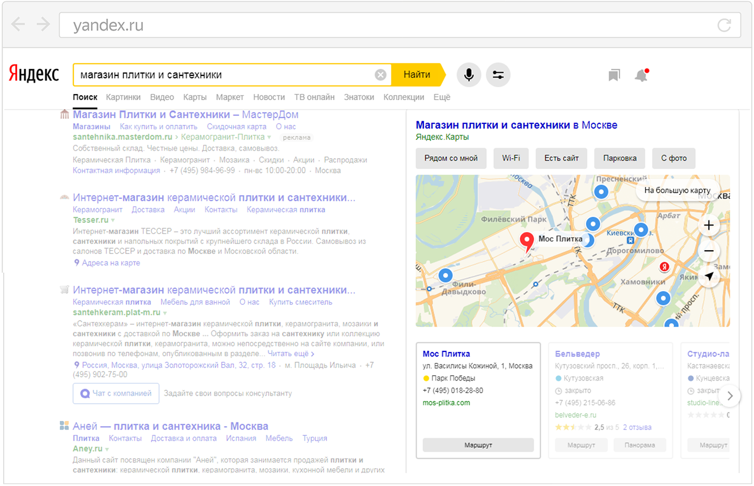754x486 pixels.
Task: Toggle the Есть сайт filter
Action: pos(561,158)
